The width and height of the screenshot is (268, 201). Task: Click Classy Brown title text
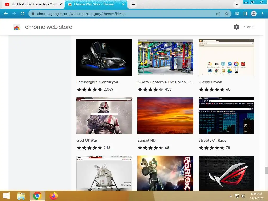[x=210, y=82]
